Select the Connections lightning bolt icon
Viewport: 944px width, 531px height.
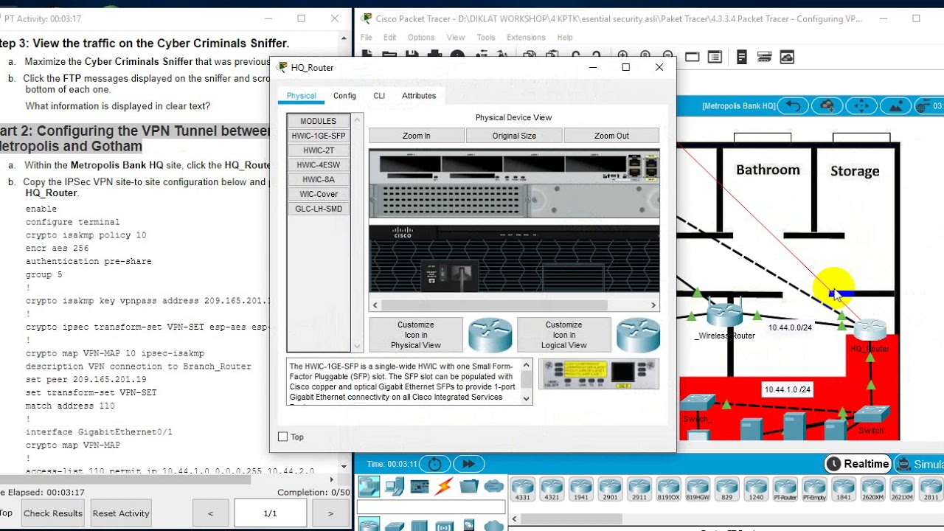(444, 486)
